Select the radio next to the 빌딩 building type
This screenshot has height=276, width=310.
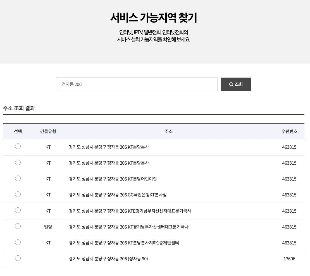tap(18, 226)
